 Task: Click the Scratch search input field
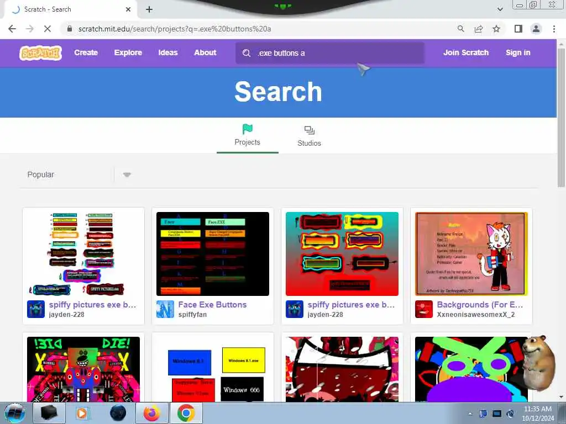tap(329, 53)
